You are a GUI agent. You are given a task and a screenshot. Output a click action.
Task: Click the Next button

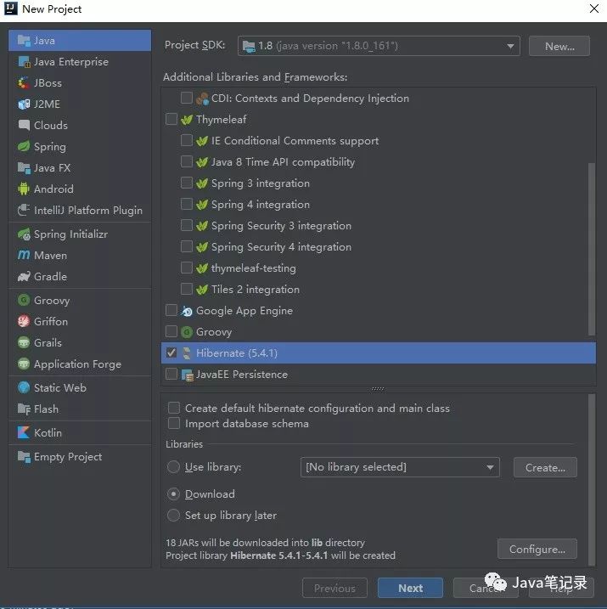[x=410, y=588]
